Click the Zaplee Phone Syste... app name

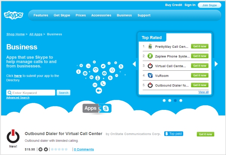point(173,56)
